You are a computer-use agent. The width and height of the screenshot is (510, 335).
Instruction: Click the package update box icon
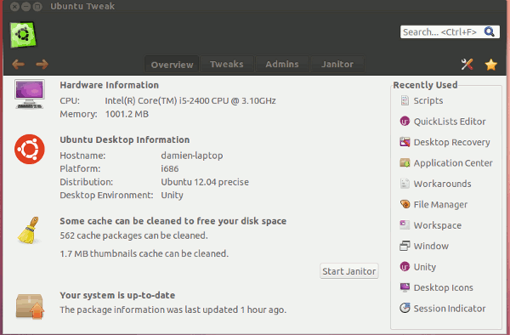pos(30,306)
